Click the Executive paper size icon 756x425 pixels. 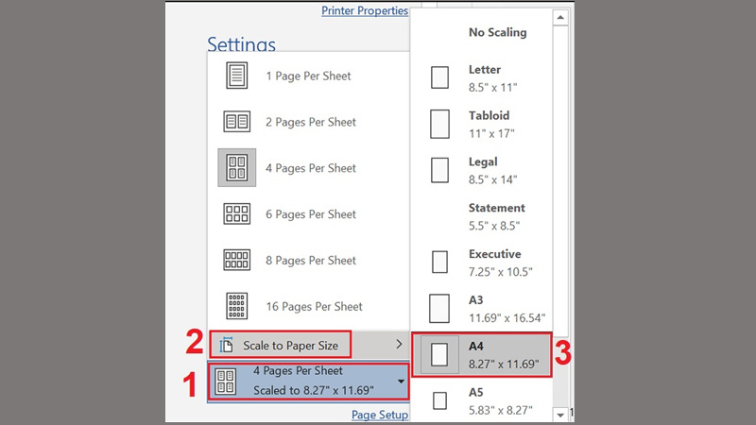pos(439,262)
